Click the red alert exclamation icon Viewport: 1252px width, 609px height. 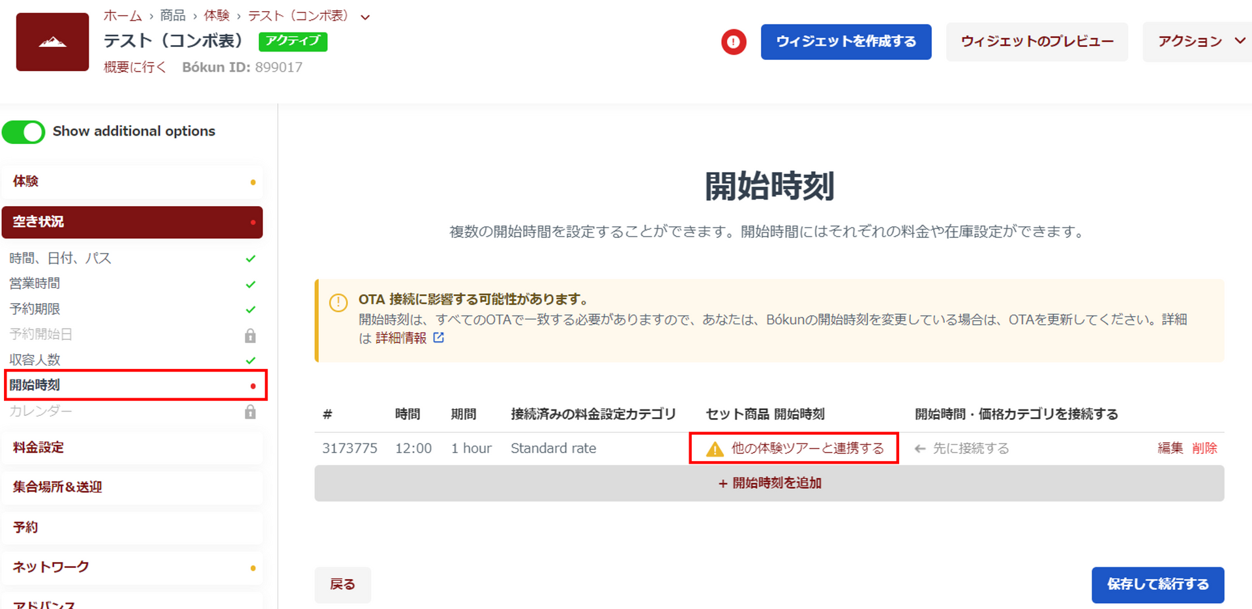click(x=734, y=42)
